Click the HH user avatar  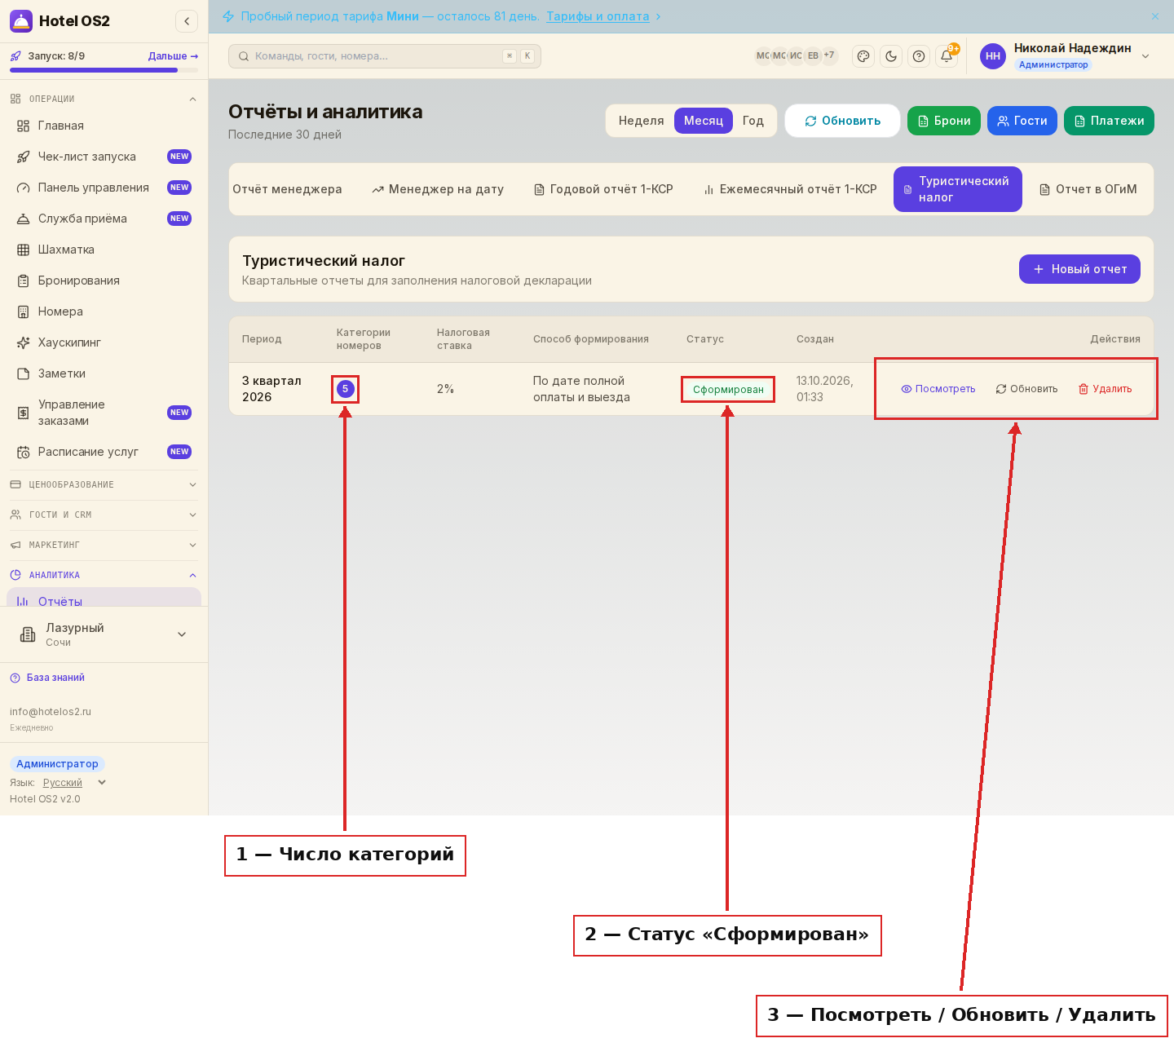pos(993,56)
